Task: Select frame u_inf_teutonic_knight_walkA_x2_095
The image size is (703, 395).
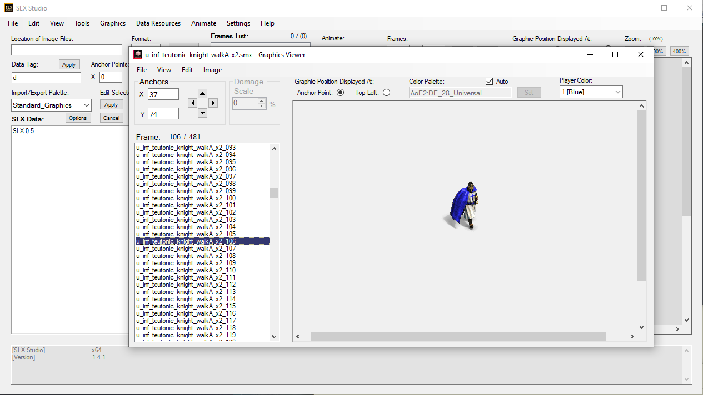Action: pos(202,162)
